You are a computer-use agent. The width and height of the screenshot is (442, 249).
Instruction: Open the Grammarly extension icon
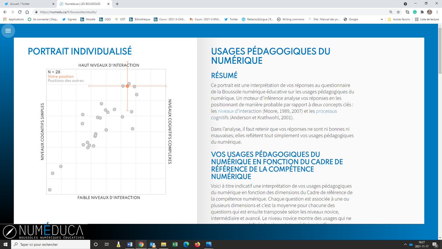[414, 12]
